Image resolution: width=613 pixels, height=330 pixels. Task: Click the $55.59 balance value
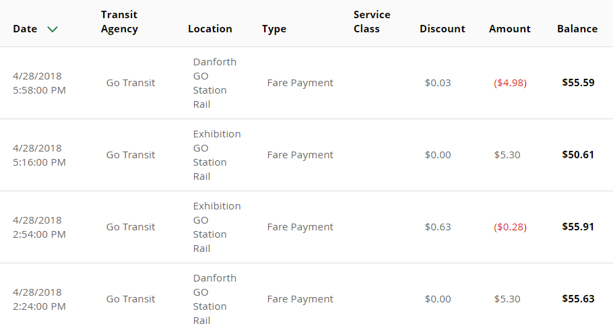578,83
